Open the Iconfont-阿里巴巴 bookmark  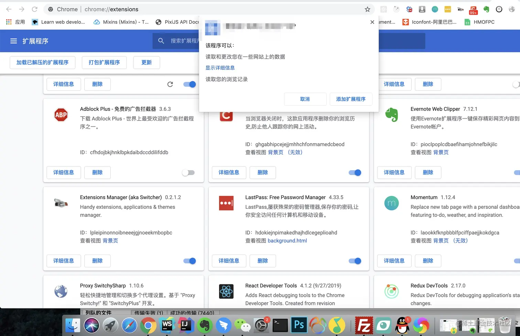[430, 22]
